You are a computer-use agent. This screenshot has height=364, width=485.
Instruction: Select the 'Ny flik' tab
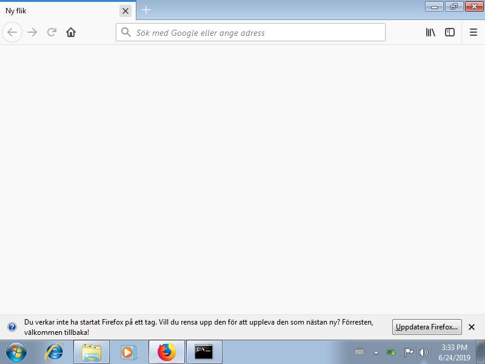[68, 11]
